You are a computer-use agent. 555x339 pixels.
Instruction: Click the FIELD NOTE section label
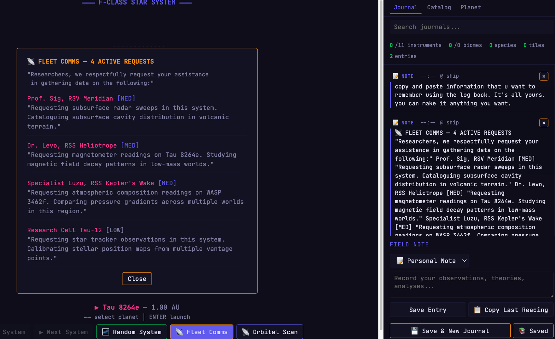(409, 244)
